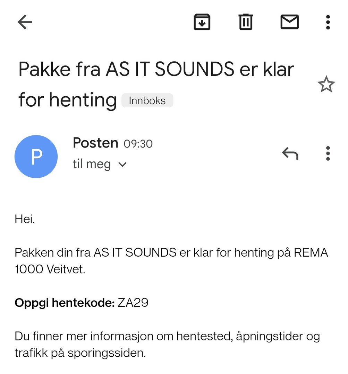This screenshot has width=348, height=374.
Task: Delete the email using trash icon
Action: pyautogui.click(x=246, y=23)
